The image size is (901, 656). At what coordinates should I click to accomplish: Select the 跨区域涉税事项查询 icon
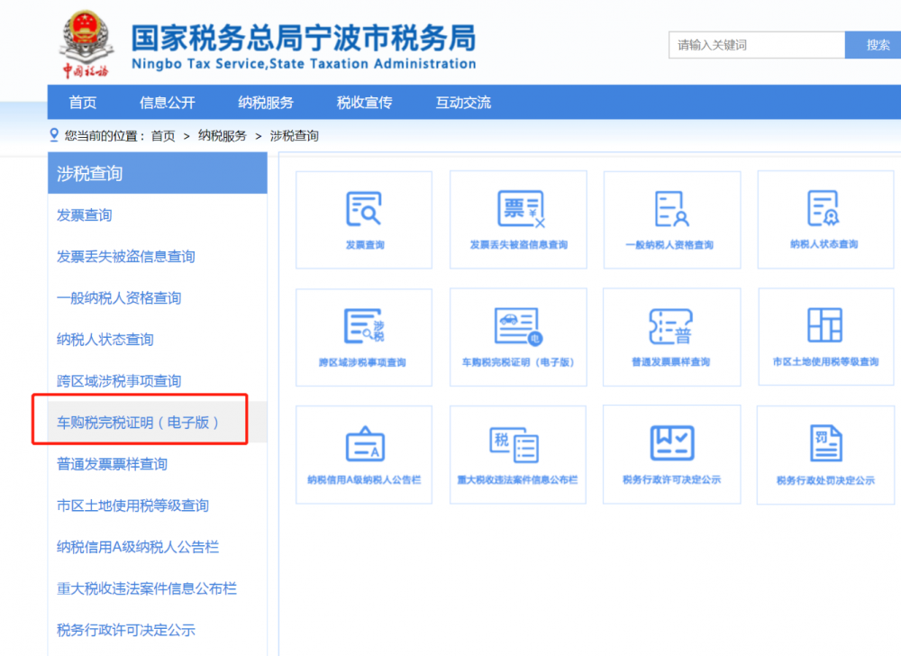point(364,337)
